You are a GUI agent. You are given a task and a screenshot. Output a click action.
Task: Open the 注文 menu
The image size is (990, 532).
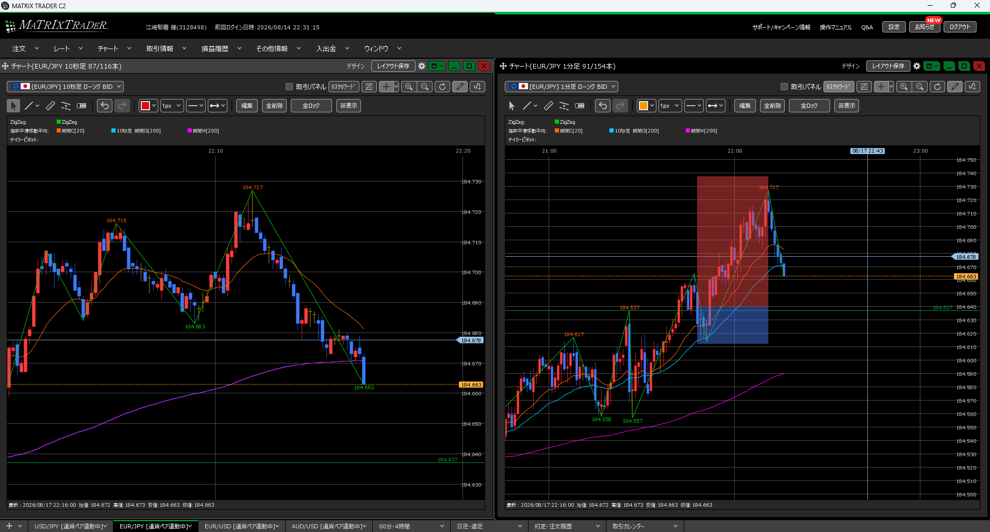click(26, 48)
